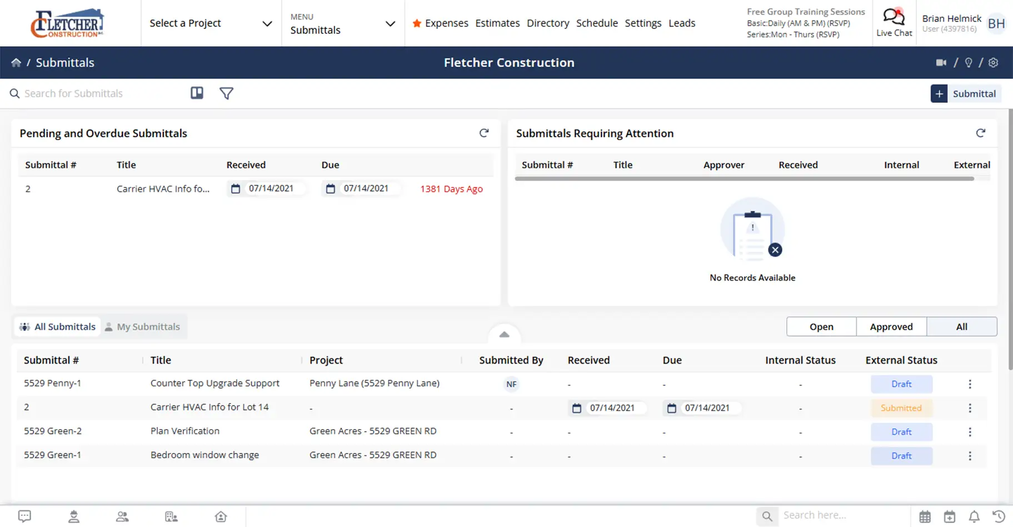Viewport: 1013px width, 527px height.
Task: Click Fletcher Construction logo
Action: [x=67, y=23]
